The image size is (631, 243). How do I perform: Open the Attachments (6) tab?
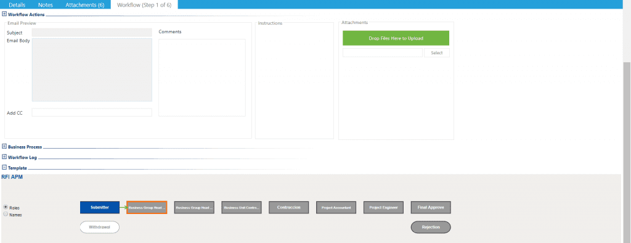coord(85,5)
